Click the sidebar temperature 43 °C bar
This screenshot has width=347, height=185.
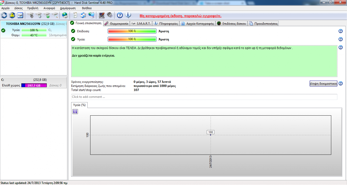pos(34,35)
